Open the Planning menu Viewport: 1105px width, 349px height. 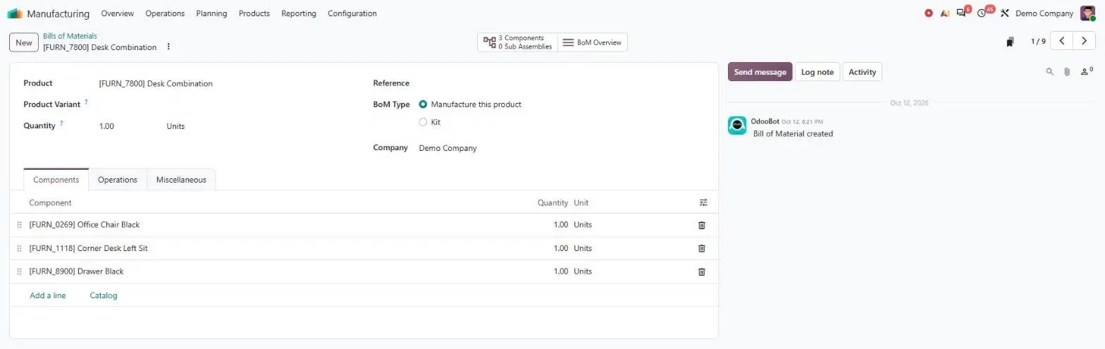tap(211, 13)
